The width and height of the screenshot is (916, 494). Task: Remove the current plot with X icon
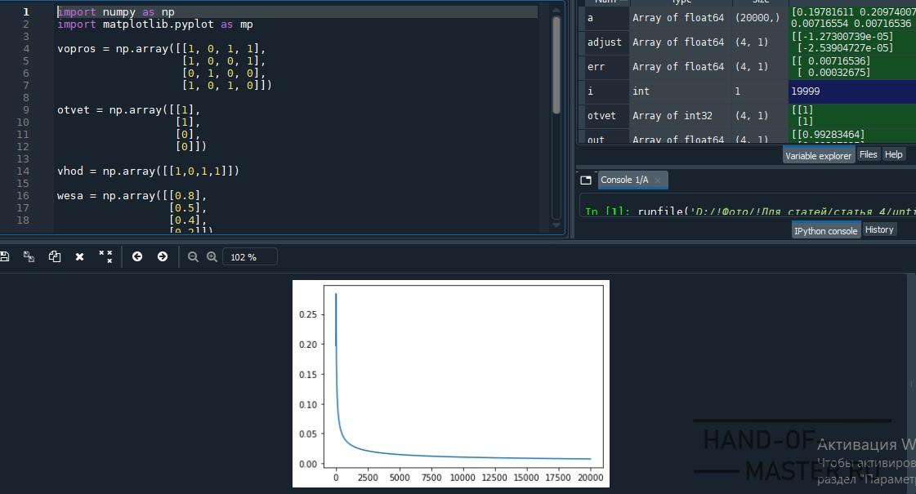(x=79, y=256)
